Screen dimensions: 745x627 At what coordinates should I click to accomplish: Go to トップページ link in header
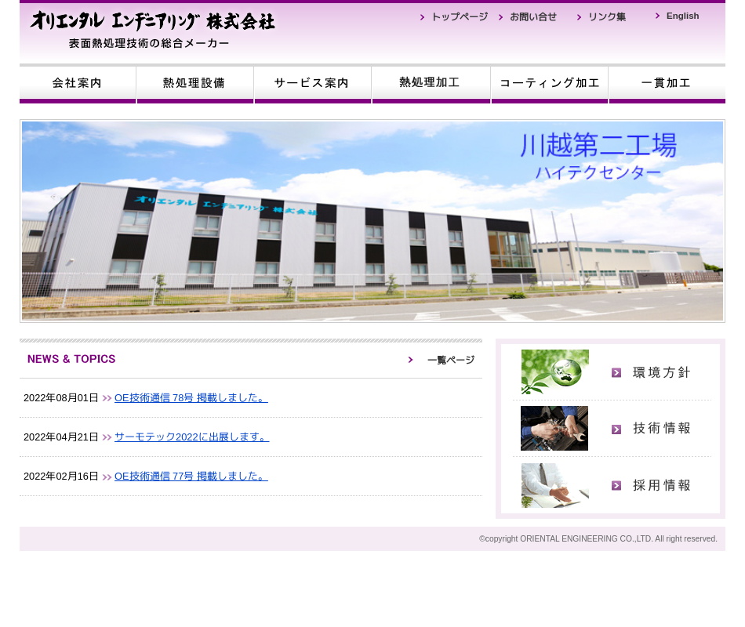pyautogui.click(x=459, y=16)
